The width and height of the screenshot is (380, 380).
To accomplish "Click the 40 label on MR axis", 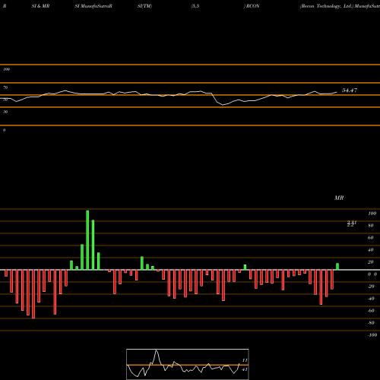I will coord(371,250).
